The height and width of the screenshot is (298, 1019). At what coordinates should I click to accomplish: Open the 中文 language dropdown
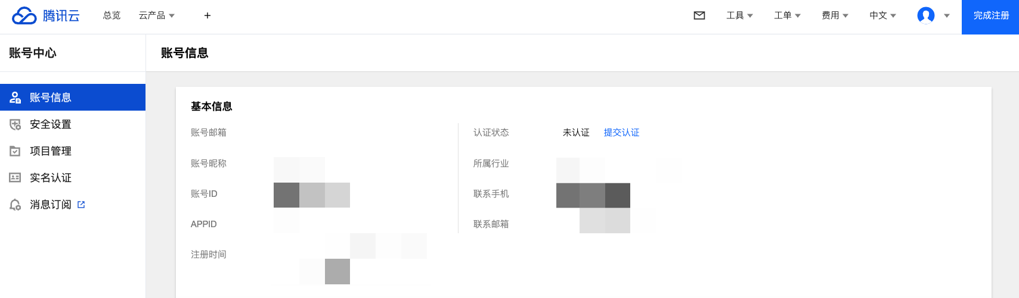(882, 15)
